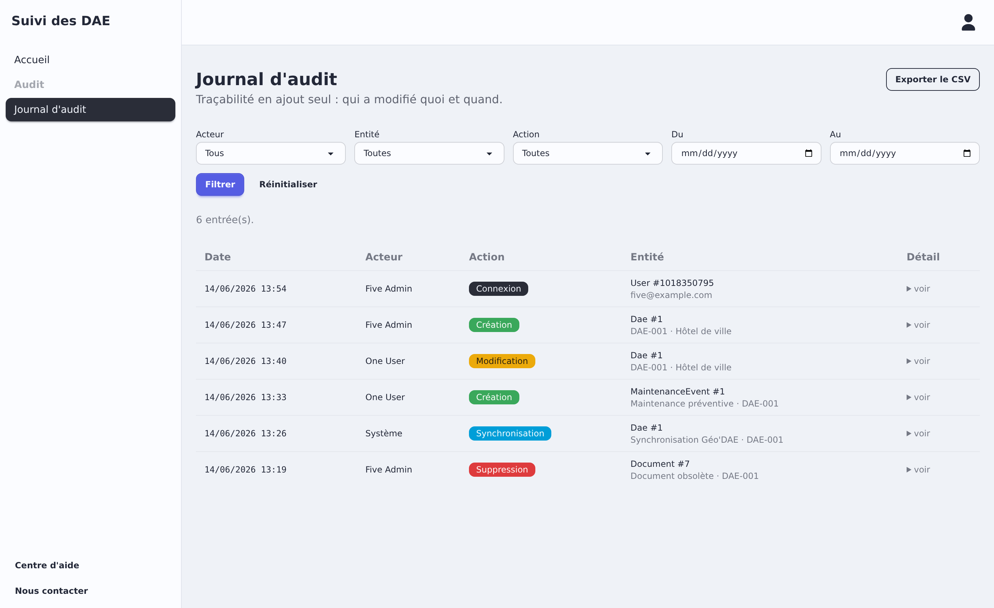Export the audit log as CSV
Image resolution: width=994 pixels, height=608 pixels.
[x=932, y=79]
